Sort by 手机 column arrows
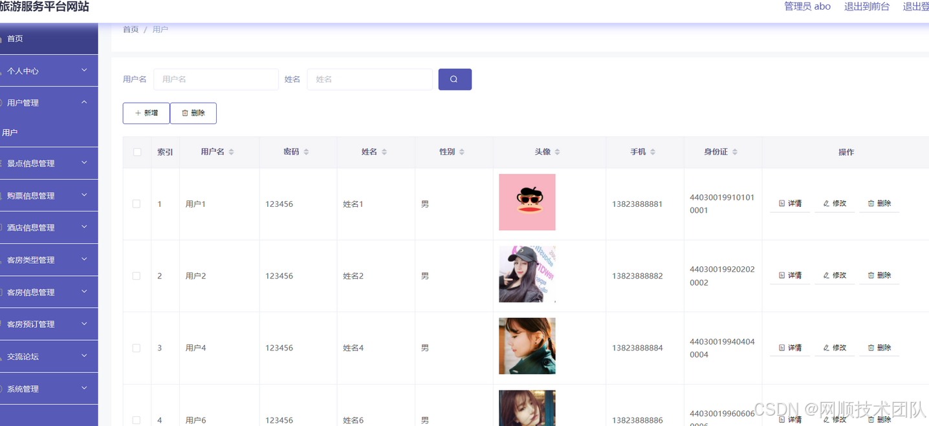This screenshot has width=929, height=426. click(x=653, y=152)
